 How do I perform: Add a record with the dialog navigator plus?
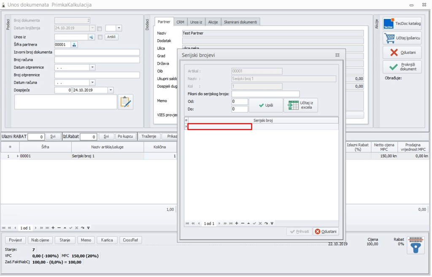click(x=237, y=223)
